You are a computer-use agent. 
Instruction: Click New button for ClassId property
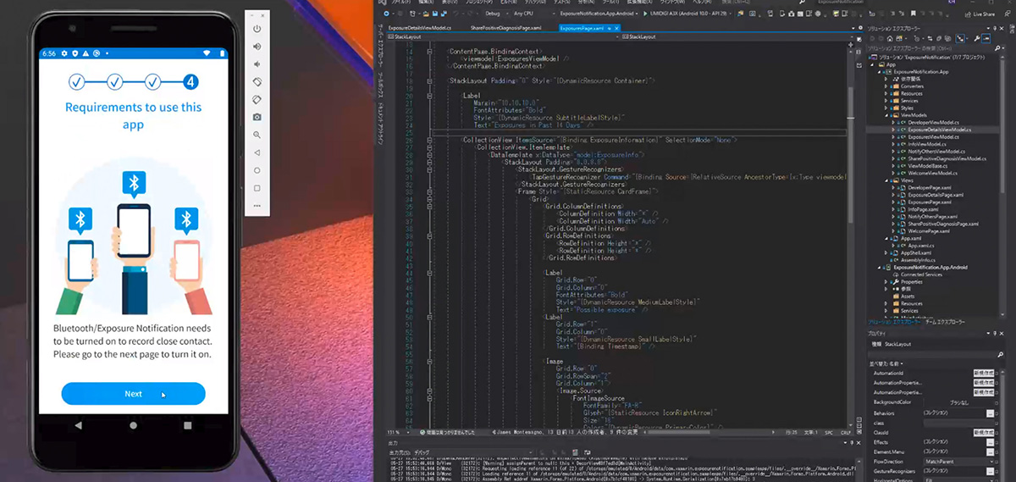983,432
